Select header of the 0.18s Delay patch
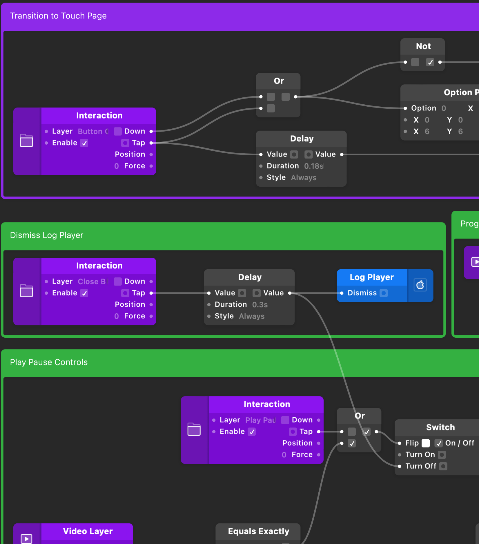 pyautogui.click(x=302, y=139)
